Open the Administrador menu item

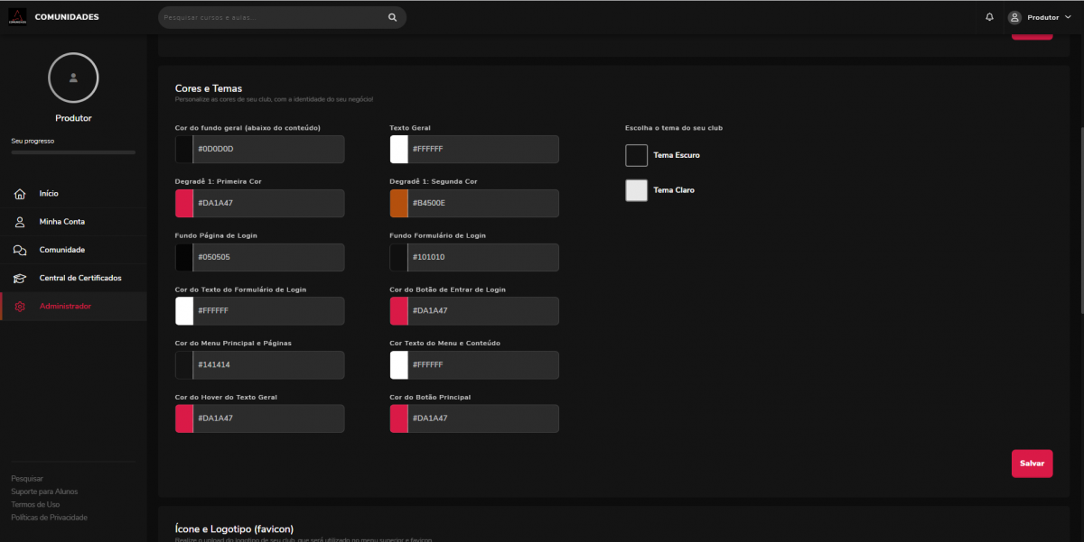click(65, 307)
